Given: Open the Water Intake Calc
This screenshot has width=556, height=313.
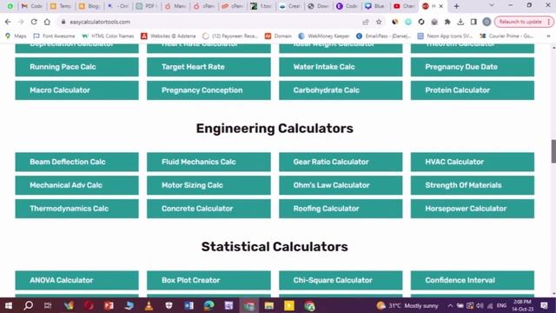Looking at the screenshot, I should (x=341, y=67).
